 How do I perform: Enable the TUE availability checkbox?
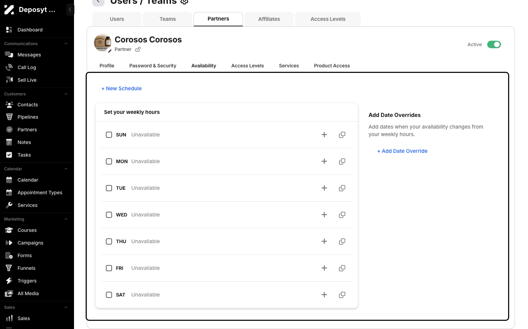[109, 188]
